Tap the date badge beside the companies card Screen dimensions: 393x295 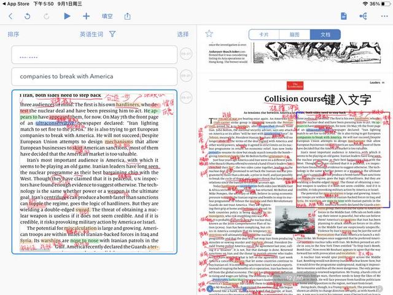click(186, 76)
